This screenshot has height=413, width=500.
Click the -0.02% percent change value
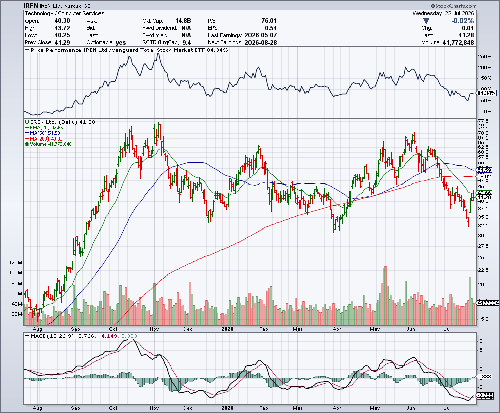tap(462, 21)
